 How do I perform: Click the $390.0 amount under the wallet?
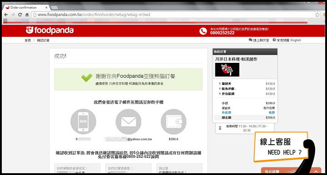[x=173, y=139]
